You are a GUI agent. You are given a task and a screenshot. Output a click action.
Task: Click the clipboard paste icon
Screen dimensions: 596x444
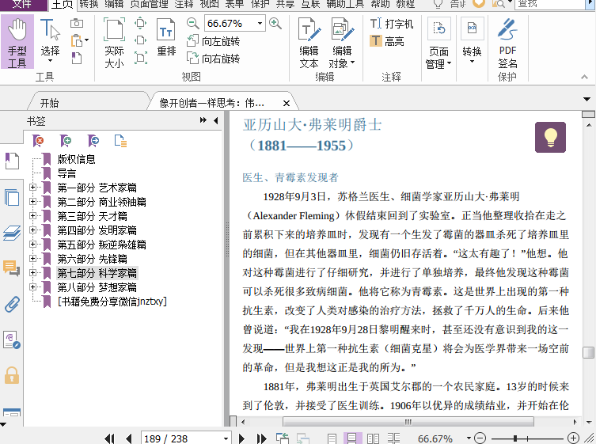point(77,40)
